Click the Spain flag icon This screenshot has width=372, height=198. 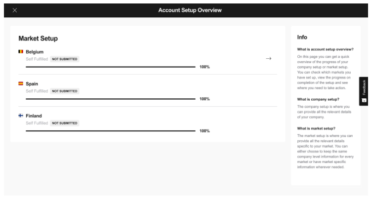[21, 84]
